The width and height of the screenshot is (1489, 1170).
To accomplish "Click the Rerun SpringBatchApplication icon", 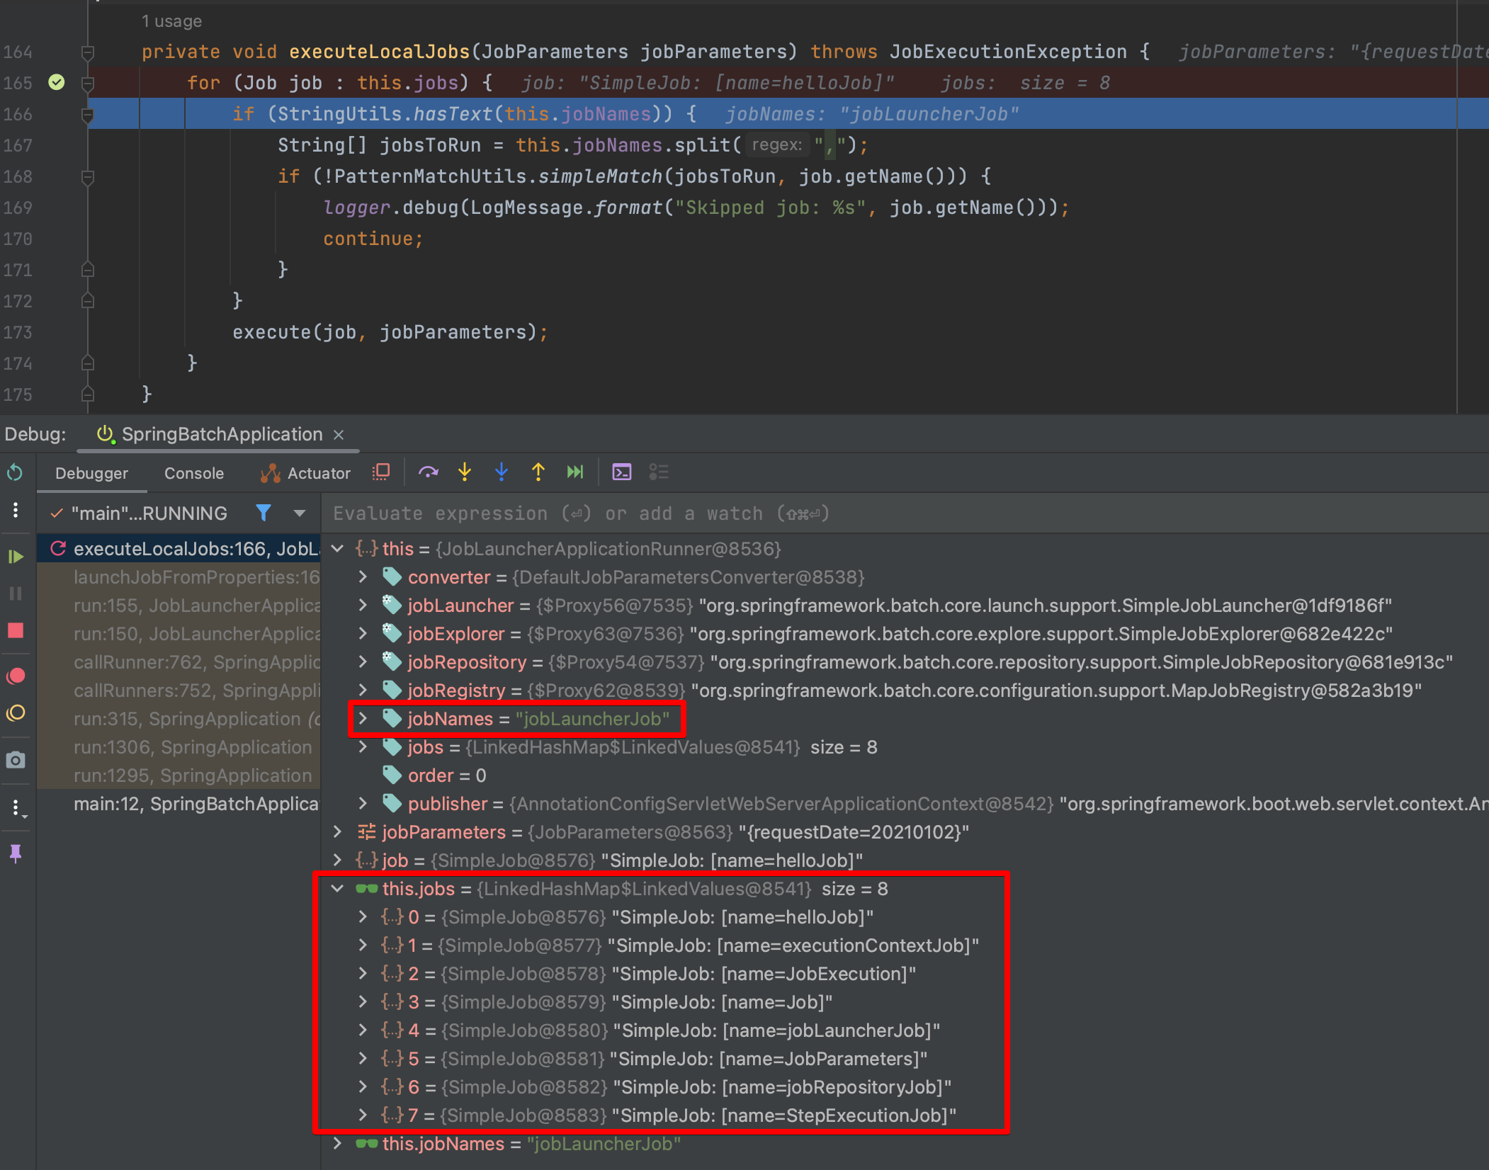I will (x=16, y=472).
